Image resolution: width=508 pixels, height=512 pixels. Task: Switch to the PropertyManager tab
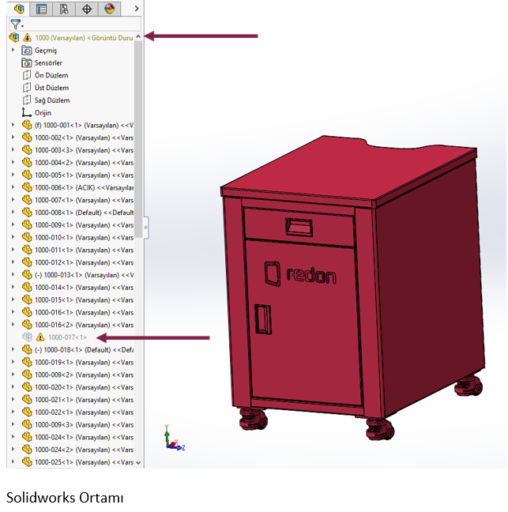pyautogui.click(x=41, y=9)
